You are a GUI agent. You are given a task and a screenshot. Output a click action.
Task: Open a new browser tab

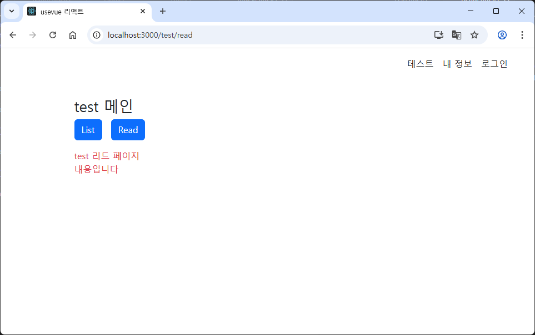coord(161,11)
